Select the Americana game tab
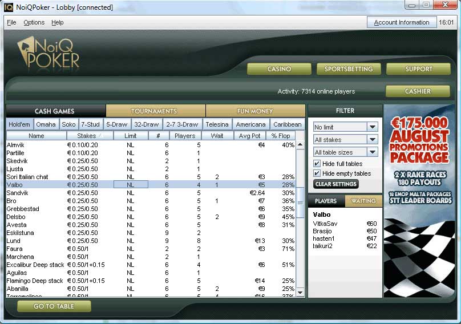 tap(251, 124)
